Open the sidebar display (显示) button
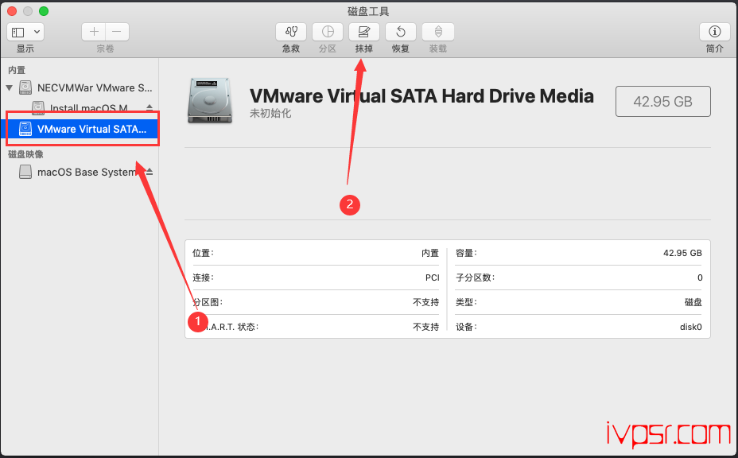 [x=25, y=32]
